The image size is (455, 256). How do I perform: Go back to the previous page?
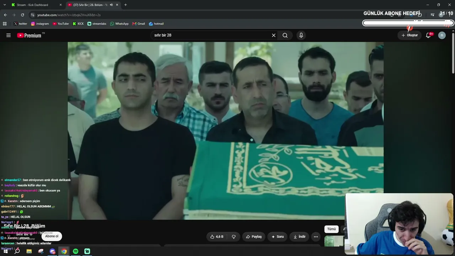coord(5,15)
